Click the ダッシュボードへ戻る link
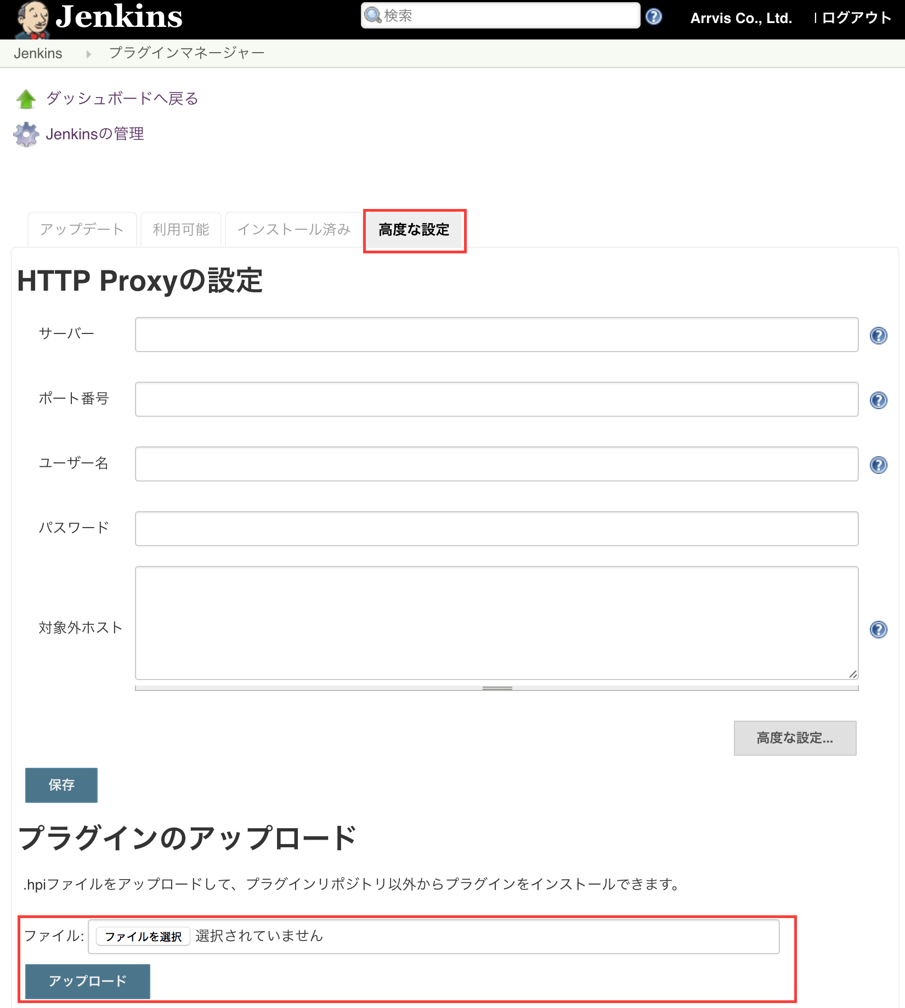The width and height of the screenshot is (905, 1008). 122,99
